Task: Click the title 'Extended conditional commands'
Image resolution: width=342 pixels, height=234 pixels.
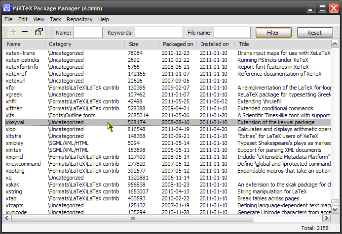Action: coord(275,108)
